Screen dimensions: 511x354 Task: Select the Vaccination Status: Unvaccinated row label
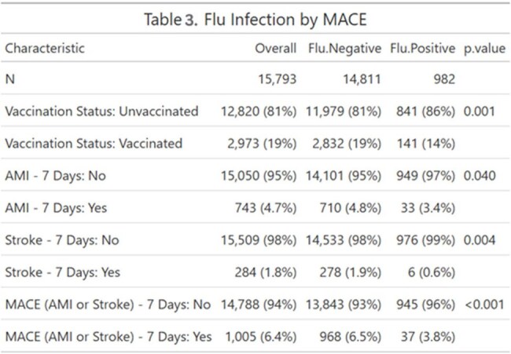click(x=101, y=111)
